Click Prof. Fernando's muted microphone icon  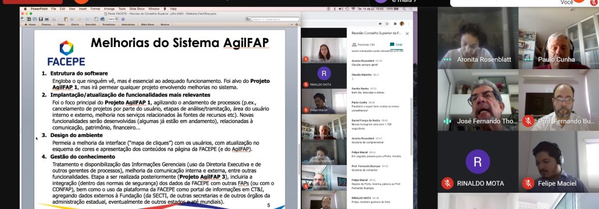528,121
